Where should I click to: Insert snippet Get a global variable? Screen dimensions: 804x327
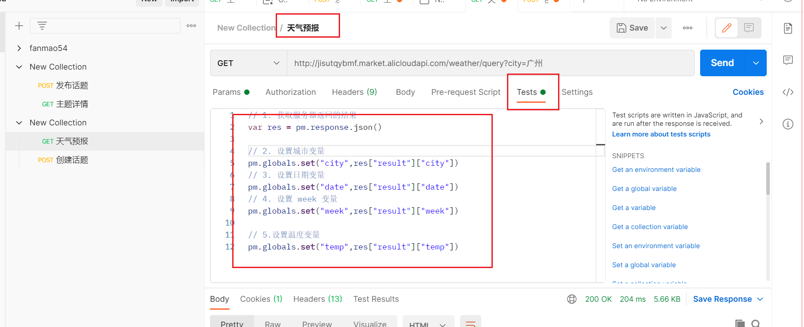point(644,189)
